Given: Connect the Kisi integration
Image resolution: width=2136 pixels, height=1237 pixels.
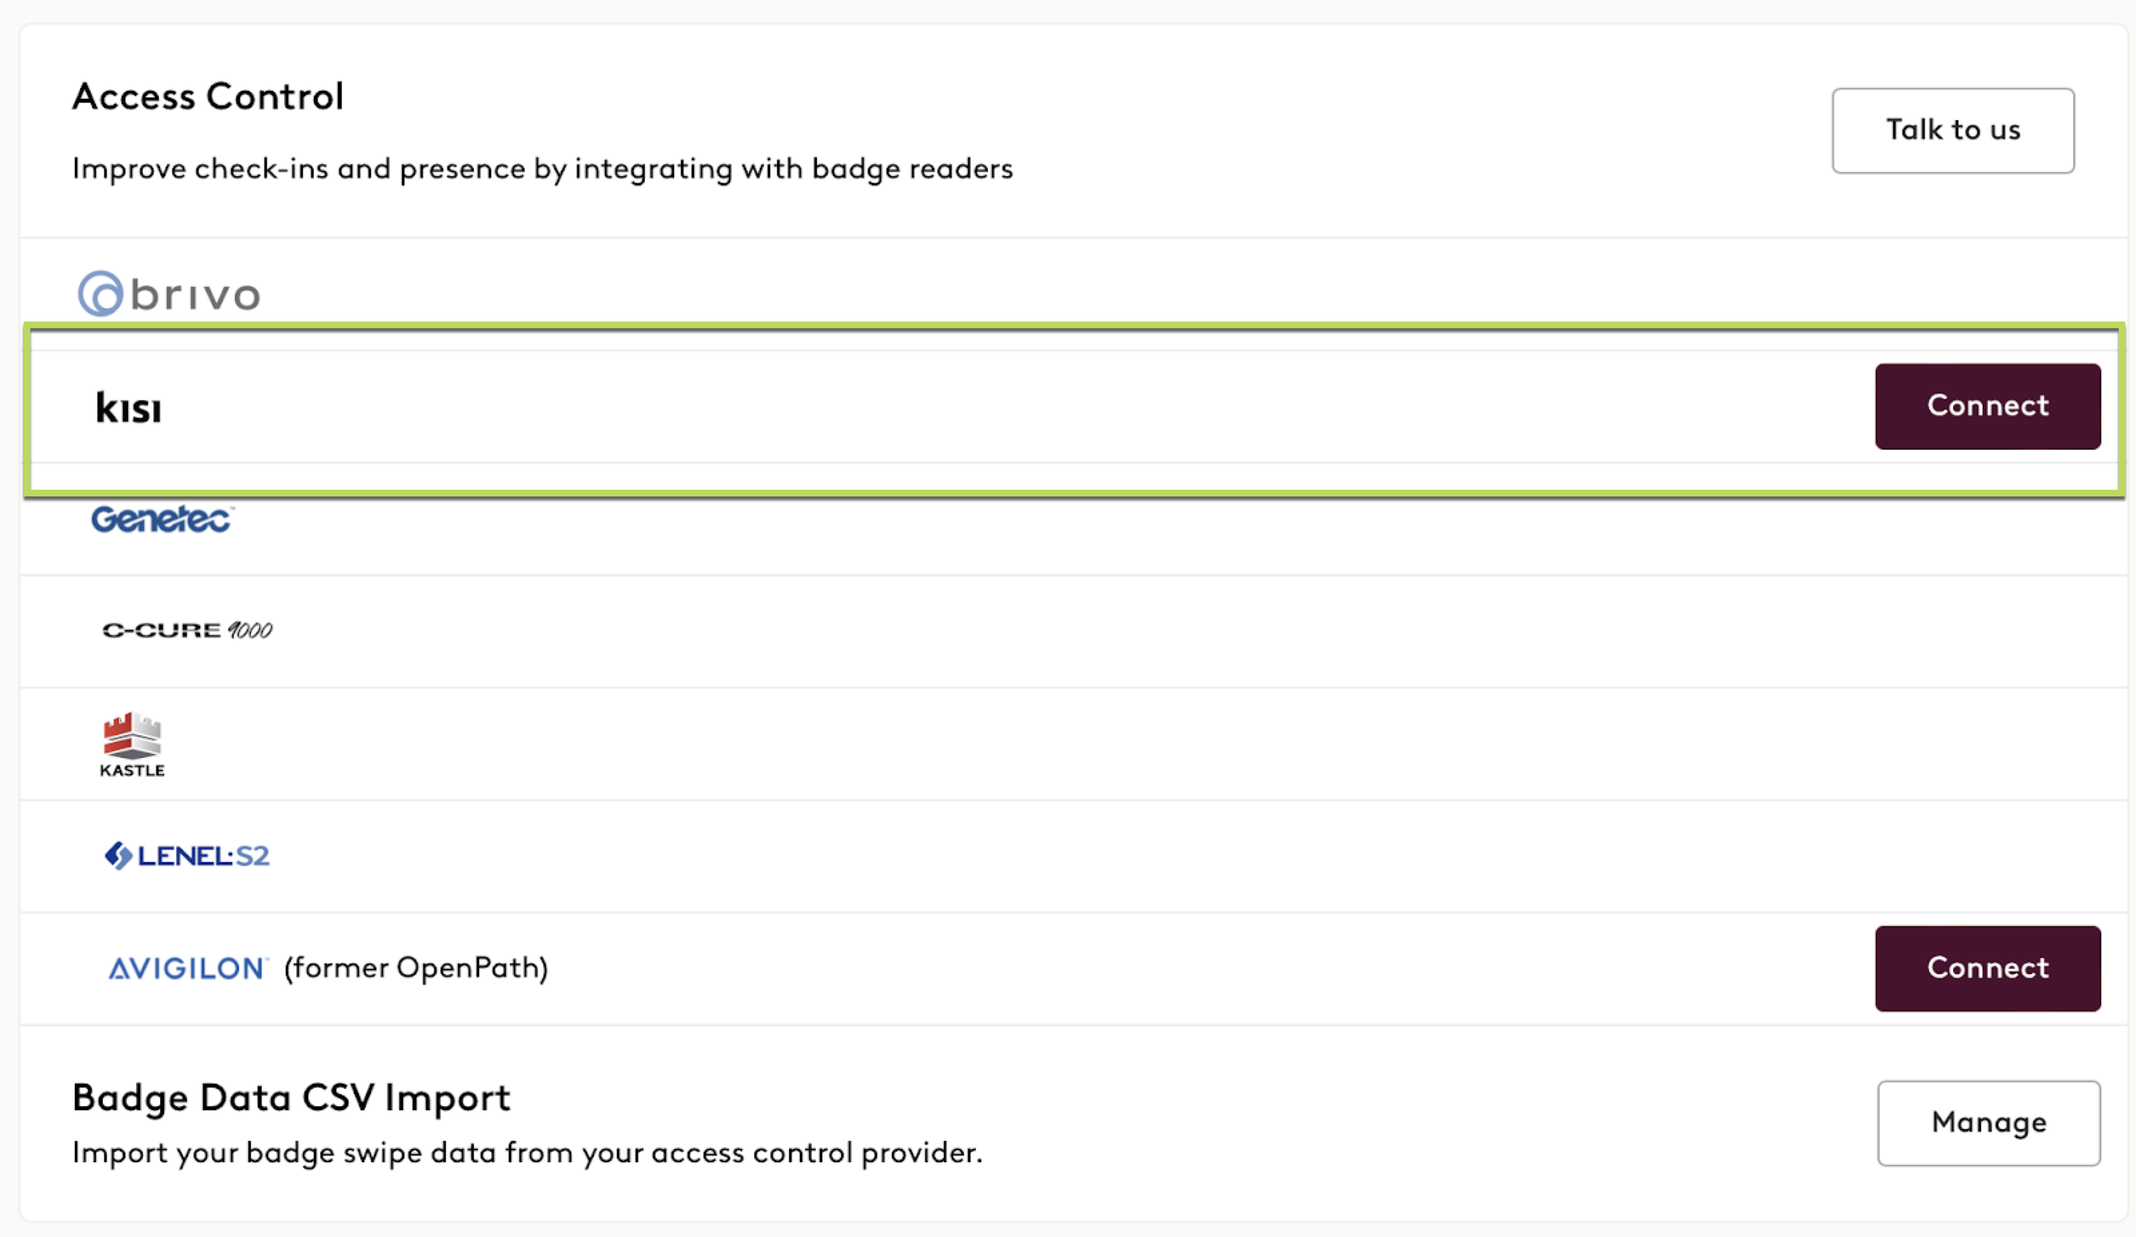Looking at the screenshot, I should (x=1987, y=407).
